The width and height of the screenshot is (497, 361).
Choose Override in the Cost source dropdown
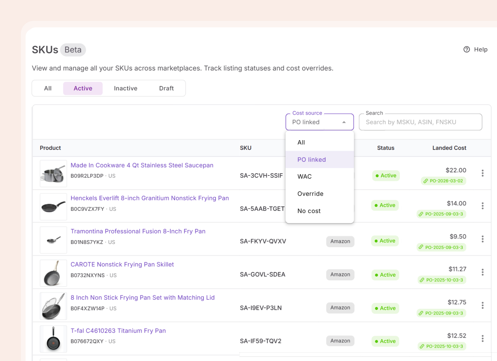tap(310, 193)
